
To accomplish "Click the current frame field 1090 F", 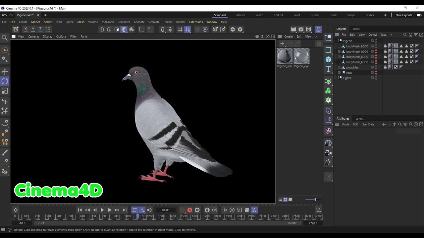I will 166,210.
